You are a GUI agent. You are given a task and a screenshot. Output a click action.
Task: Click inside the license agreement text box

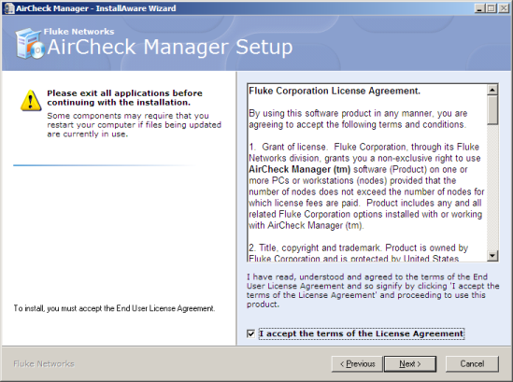click(367, 173)
